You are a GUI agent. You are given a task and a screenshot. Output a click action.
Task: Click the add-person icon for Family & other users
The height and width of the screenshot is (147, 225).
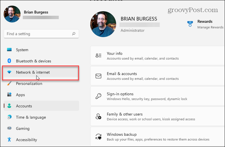98,116
